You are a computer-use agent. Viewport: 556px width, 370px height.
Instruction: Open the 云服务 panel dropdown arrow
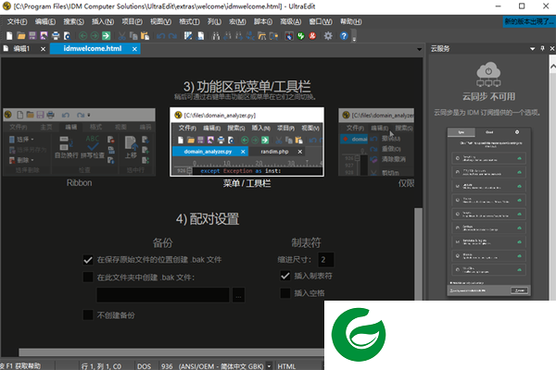[532, 49]
